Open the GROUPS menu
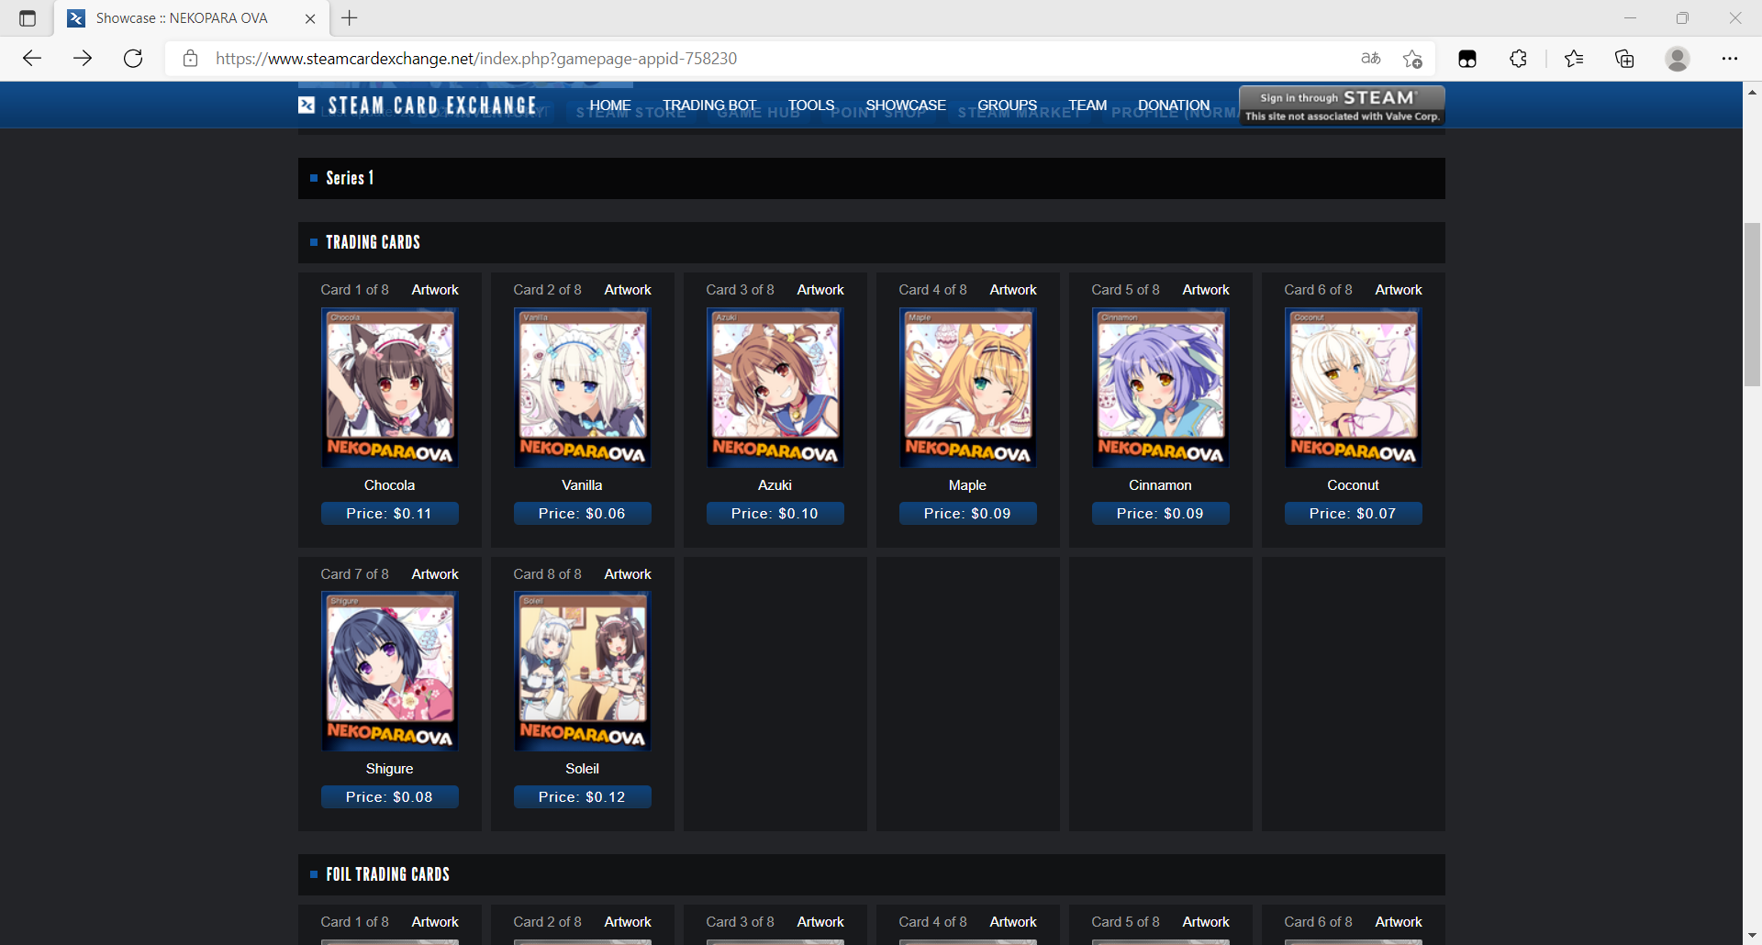The height and width of the screenshot is (945, 1762). click(1007, 106)
